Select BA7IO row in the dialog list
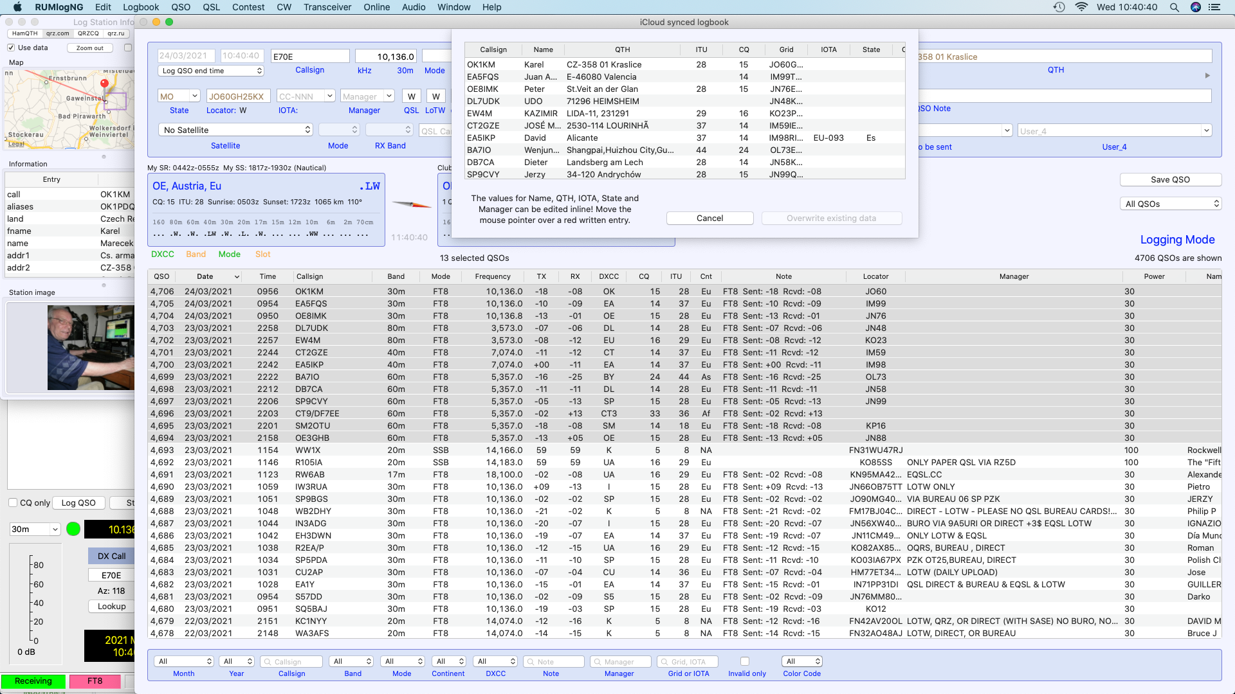Image resolution: width=1235 pixels, height=694 pixels. click(685, 150)
